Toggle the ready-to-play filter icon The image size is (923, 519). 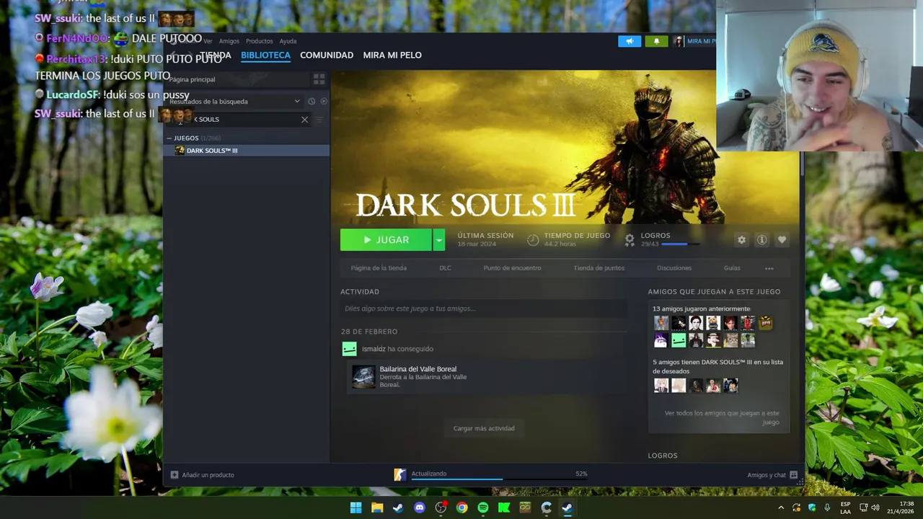point(324,102)
